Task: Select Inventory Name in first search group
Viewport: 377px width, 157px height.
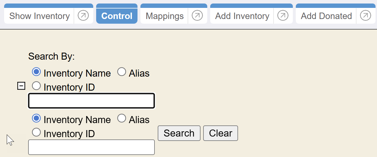Action: pos(36,72)
